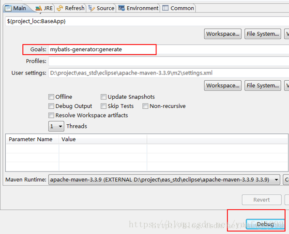The height and width of the screenshot is (234, 289).
Task: Click the Common tab icon
Action: pyautogui.click(x=166, y=8)
